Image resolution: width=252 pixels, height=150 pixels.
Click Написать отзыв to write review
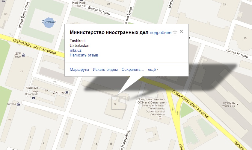click(x=84, y=55)
